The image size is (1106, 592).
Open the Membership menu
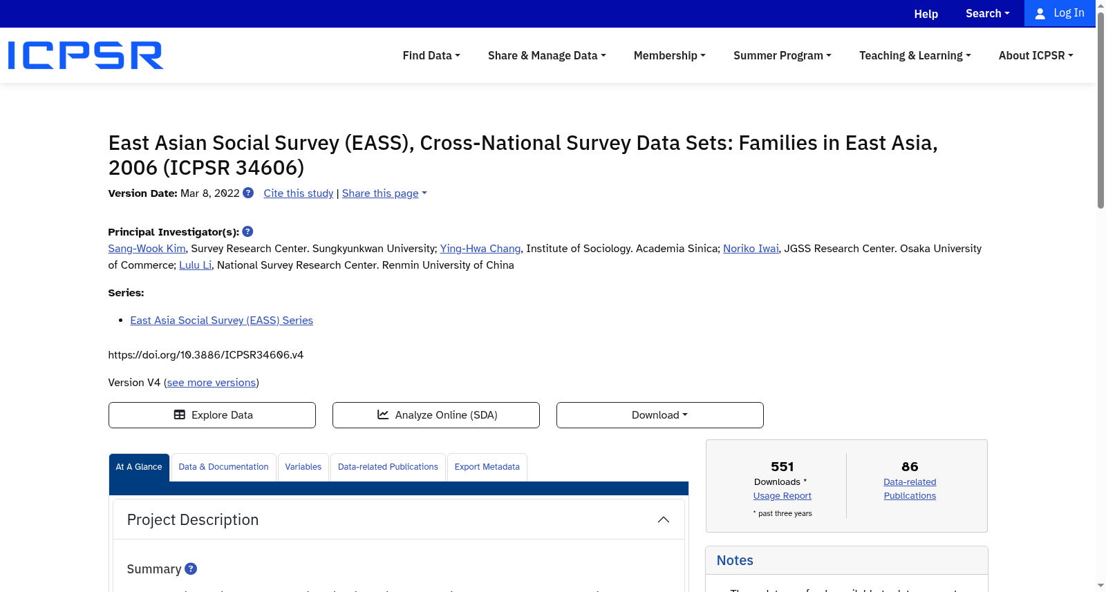670,55
